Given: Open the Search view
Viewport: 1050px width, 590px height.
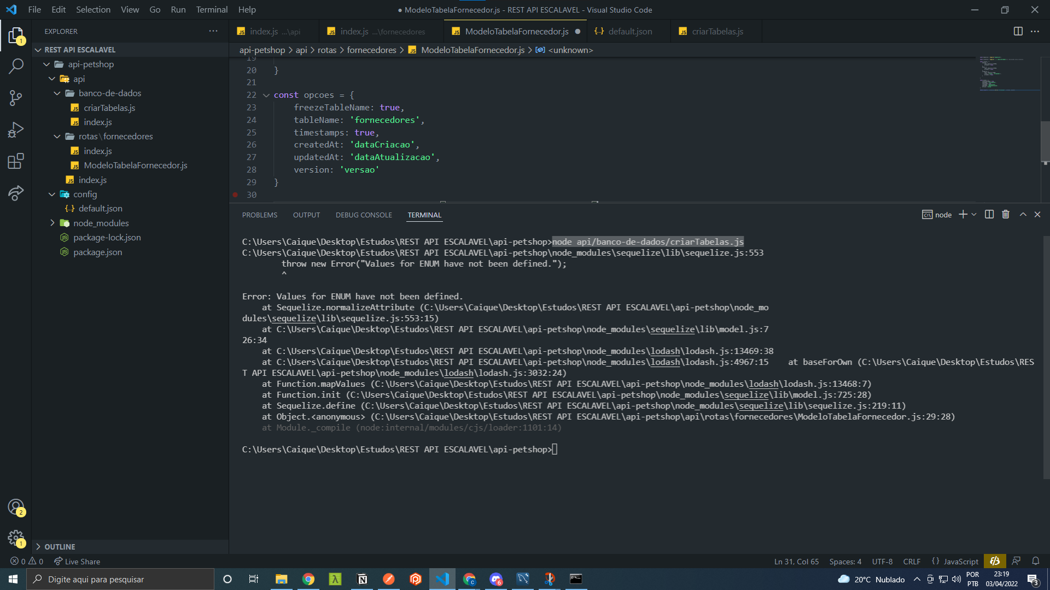Looking at the screenshot, I should tap(16, 66).
